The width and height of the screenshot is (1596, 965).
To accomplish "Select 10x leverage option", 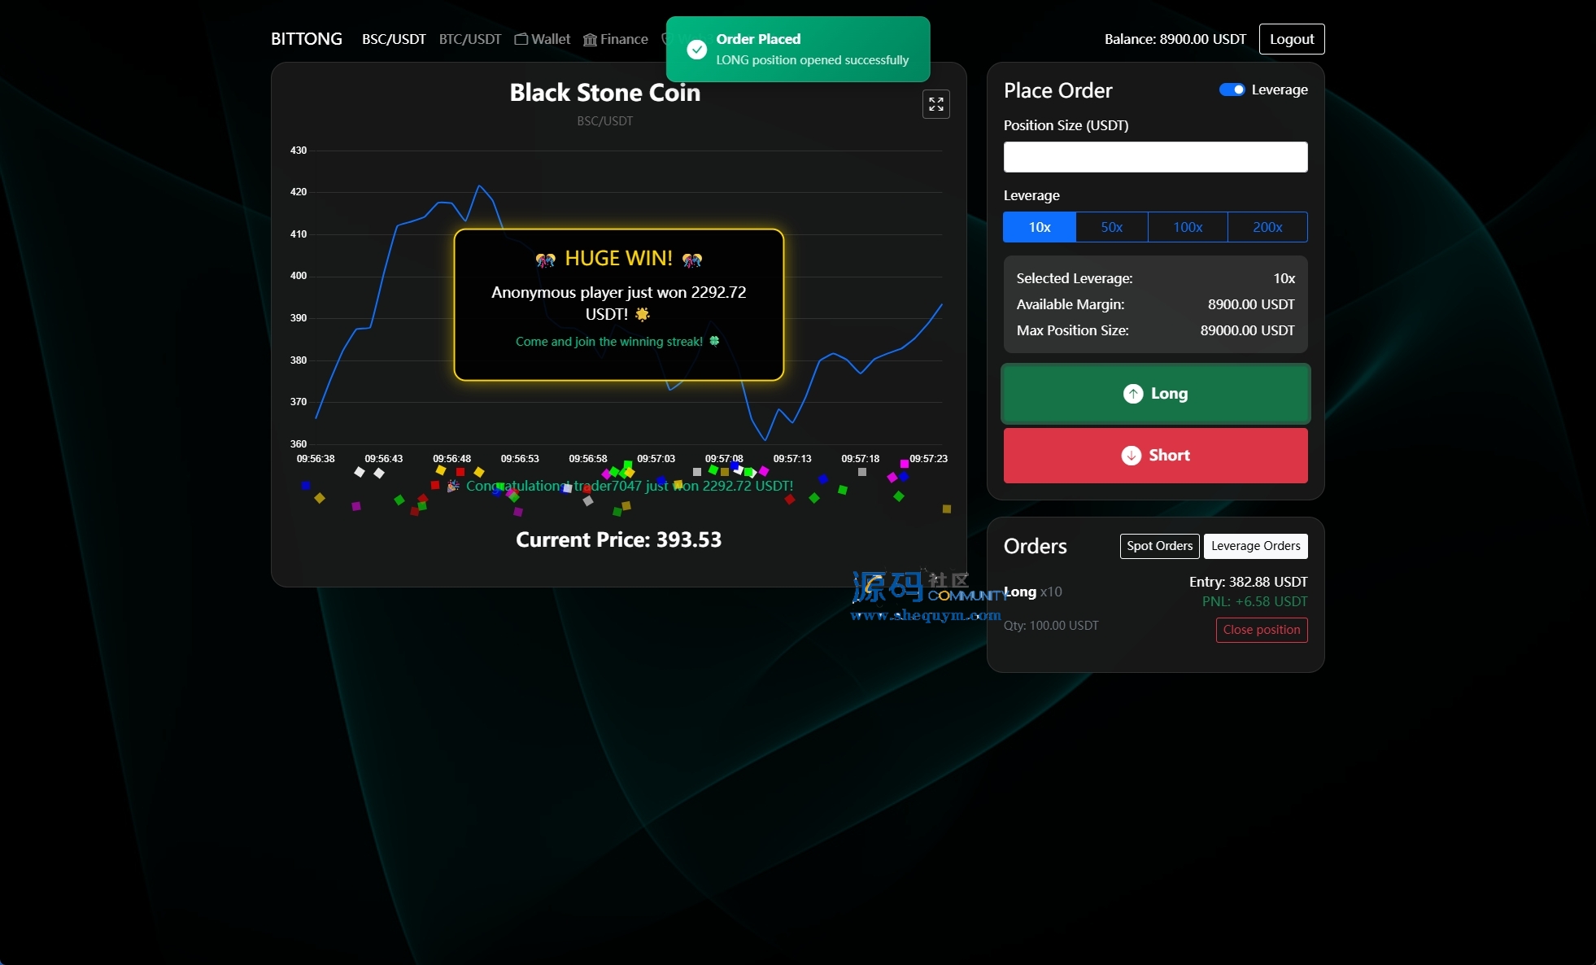I will coord(1039,227).
